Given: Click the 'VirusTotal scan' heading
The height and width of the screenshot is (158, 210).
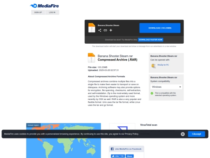Looking at the screenshot, I should 149,125.
